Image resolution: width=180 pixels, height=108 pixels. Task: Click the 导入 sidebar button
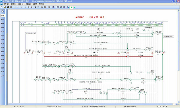click(3, 35)
